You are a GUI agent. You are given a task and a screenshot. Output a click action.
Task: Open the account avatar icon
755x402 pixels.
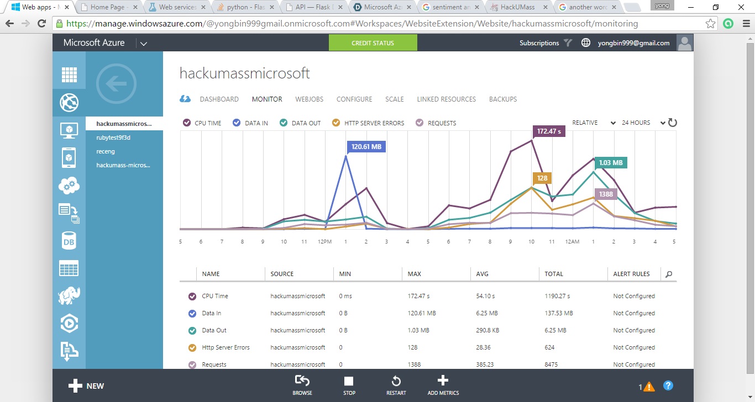coord(685,43)
